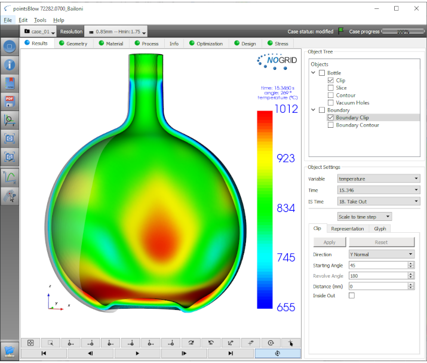Open the Representation settings tab
Viewport: 427px width, 363px height.
click(348, 229)
